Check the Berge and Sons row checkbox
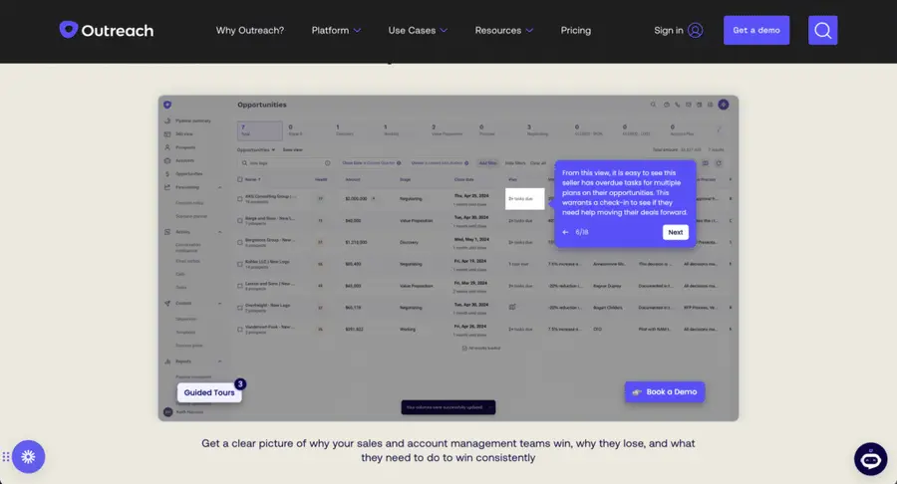This screenshot has width=897, height=484. (239, 220)
